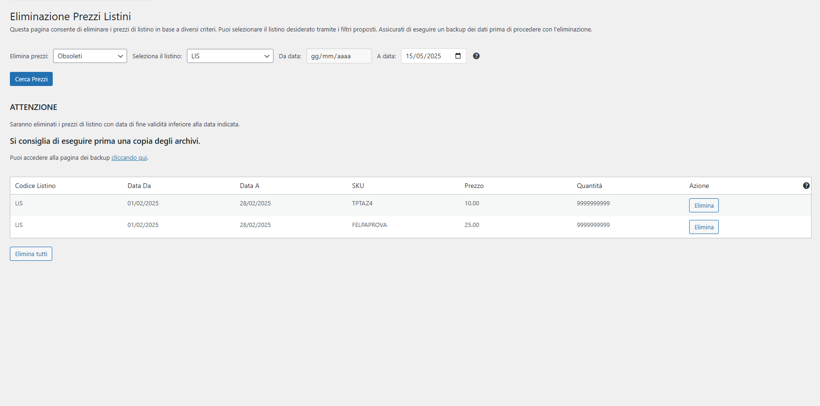Delete the FELPAPROVA row using Elimina
This screenshot has width=820, height=406.
pyautogui.click(x=704, y=227)
